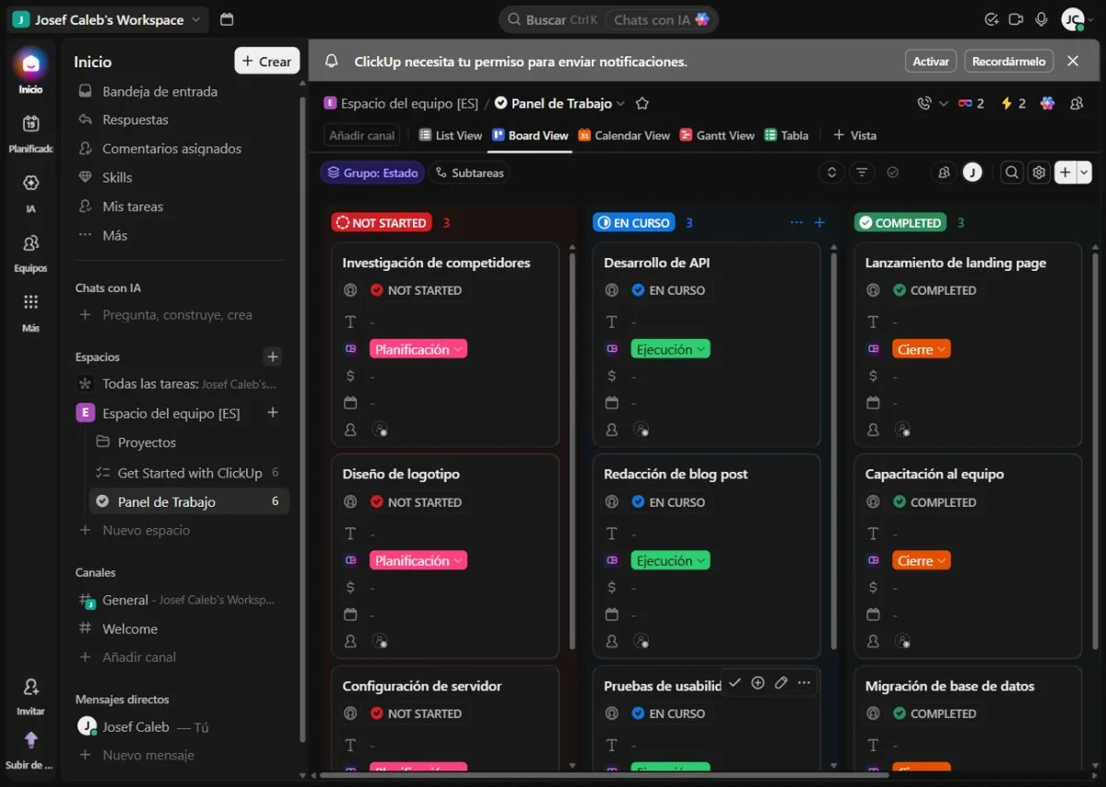
Task: Click the + Crear button
Action: tap(267, 61)
